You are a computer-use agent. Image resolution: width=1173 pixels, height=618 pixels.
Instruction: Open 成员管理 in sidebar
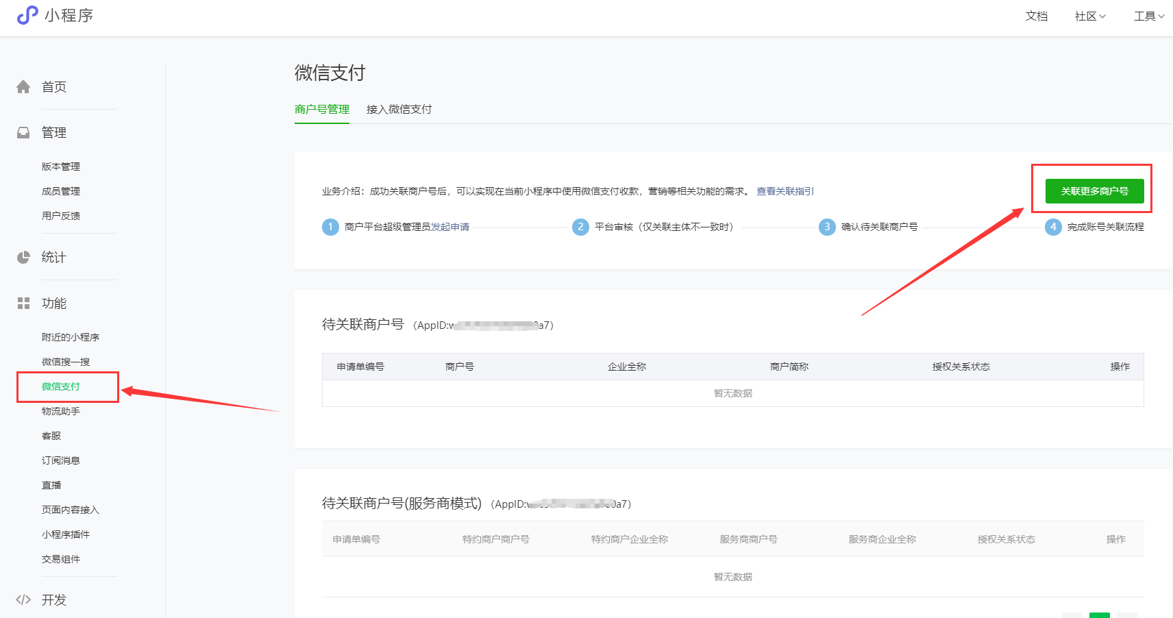[x=61, y=191]
